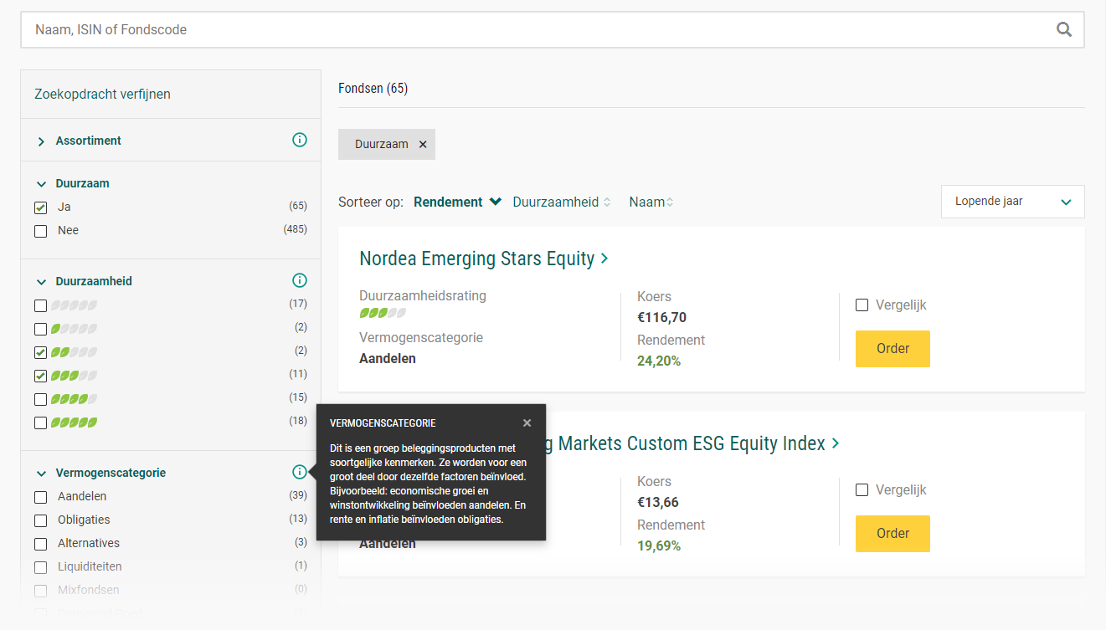Screen dimensions: 1106x630
Task: Check the Aandelen category checkbox
Action: coord(40,497)
